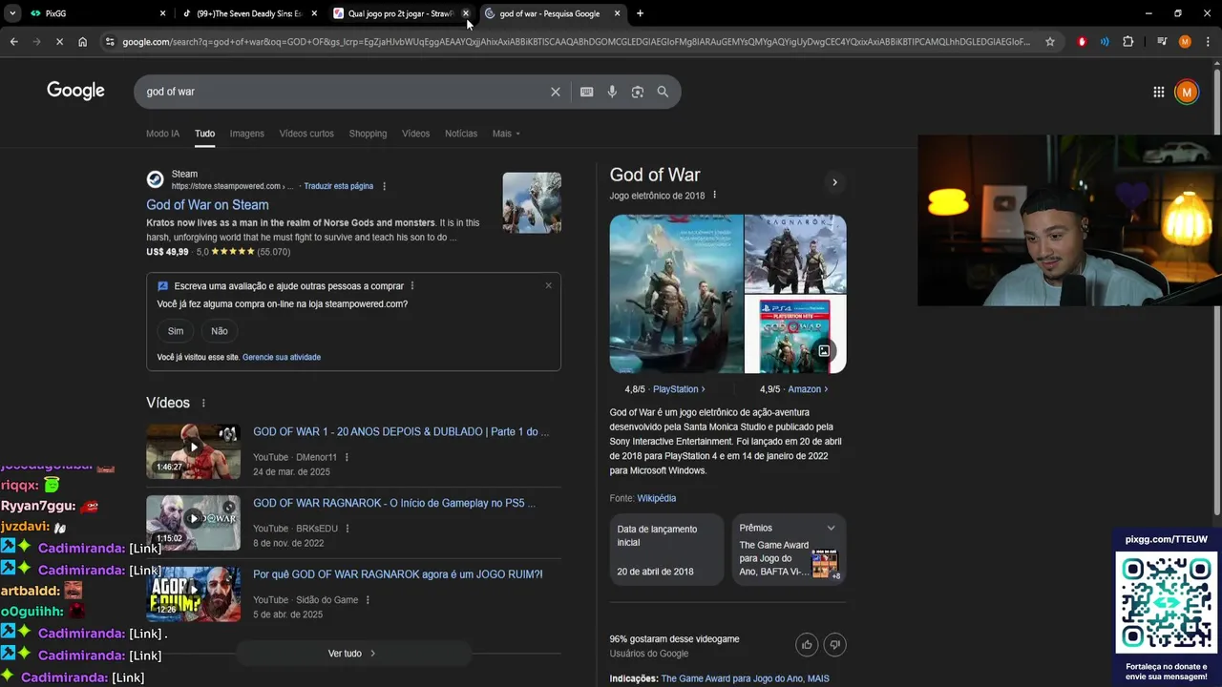Open image search with the Lens icon

click(x=637, y=92)
